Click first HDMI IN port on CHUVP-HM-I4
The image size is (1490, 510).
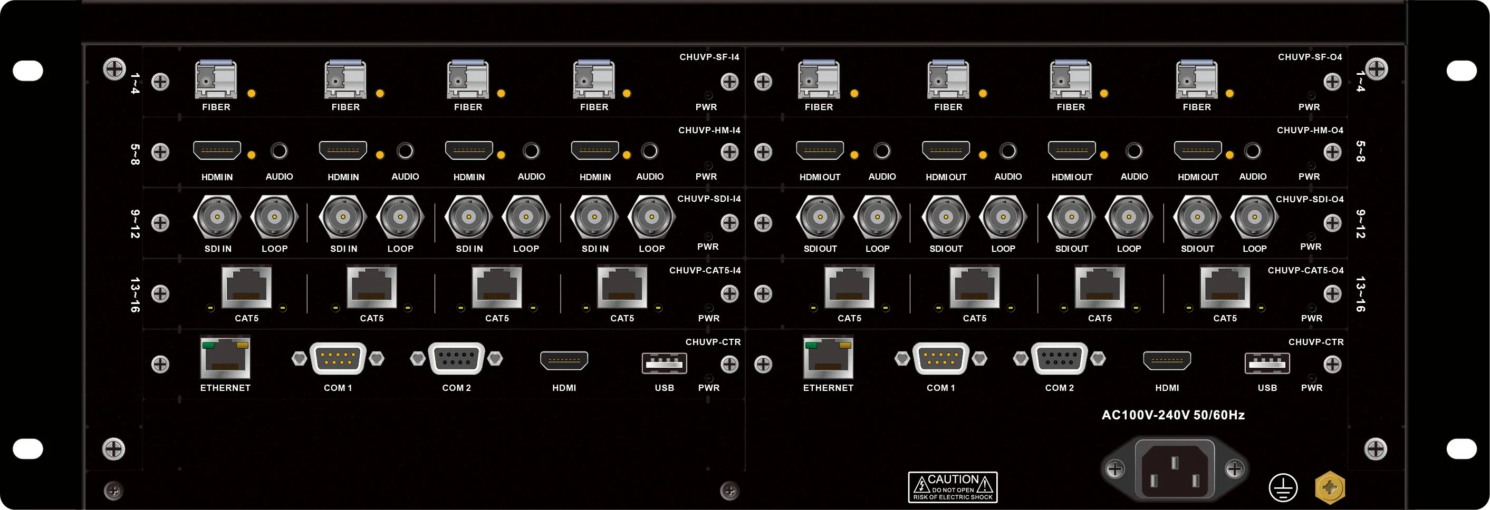[x=217, y=151]
